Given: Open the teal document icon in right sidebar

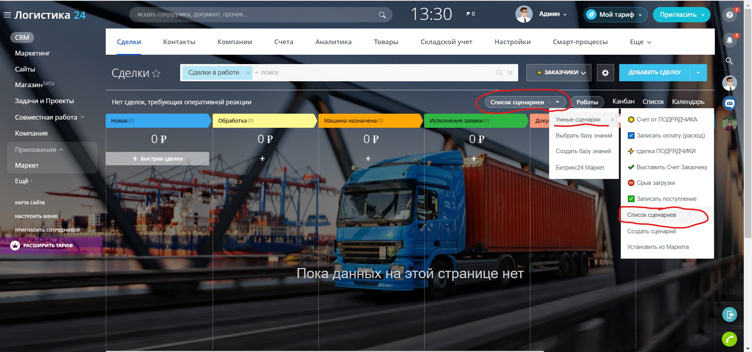Looking at the screenshot, I should point(730,314).
